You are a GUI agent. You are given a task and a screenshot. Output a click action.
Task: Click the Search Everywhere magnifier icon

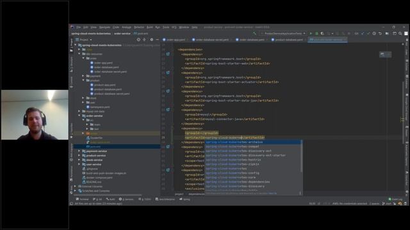[x=400, y=33]
